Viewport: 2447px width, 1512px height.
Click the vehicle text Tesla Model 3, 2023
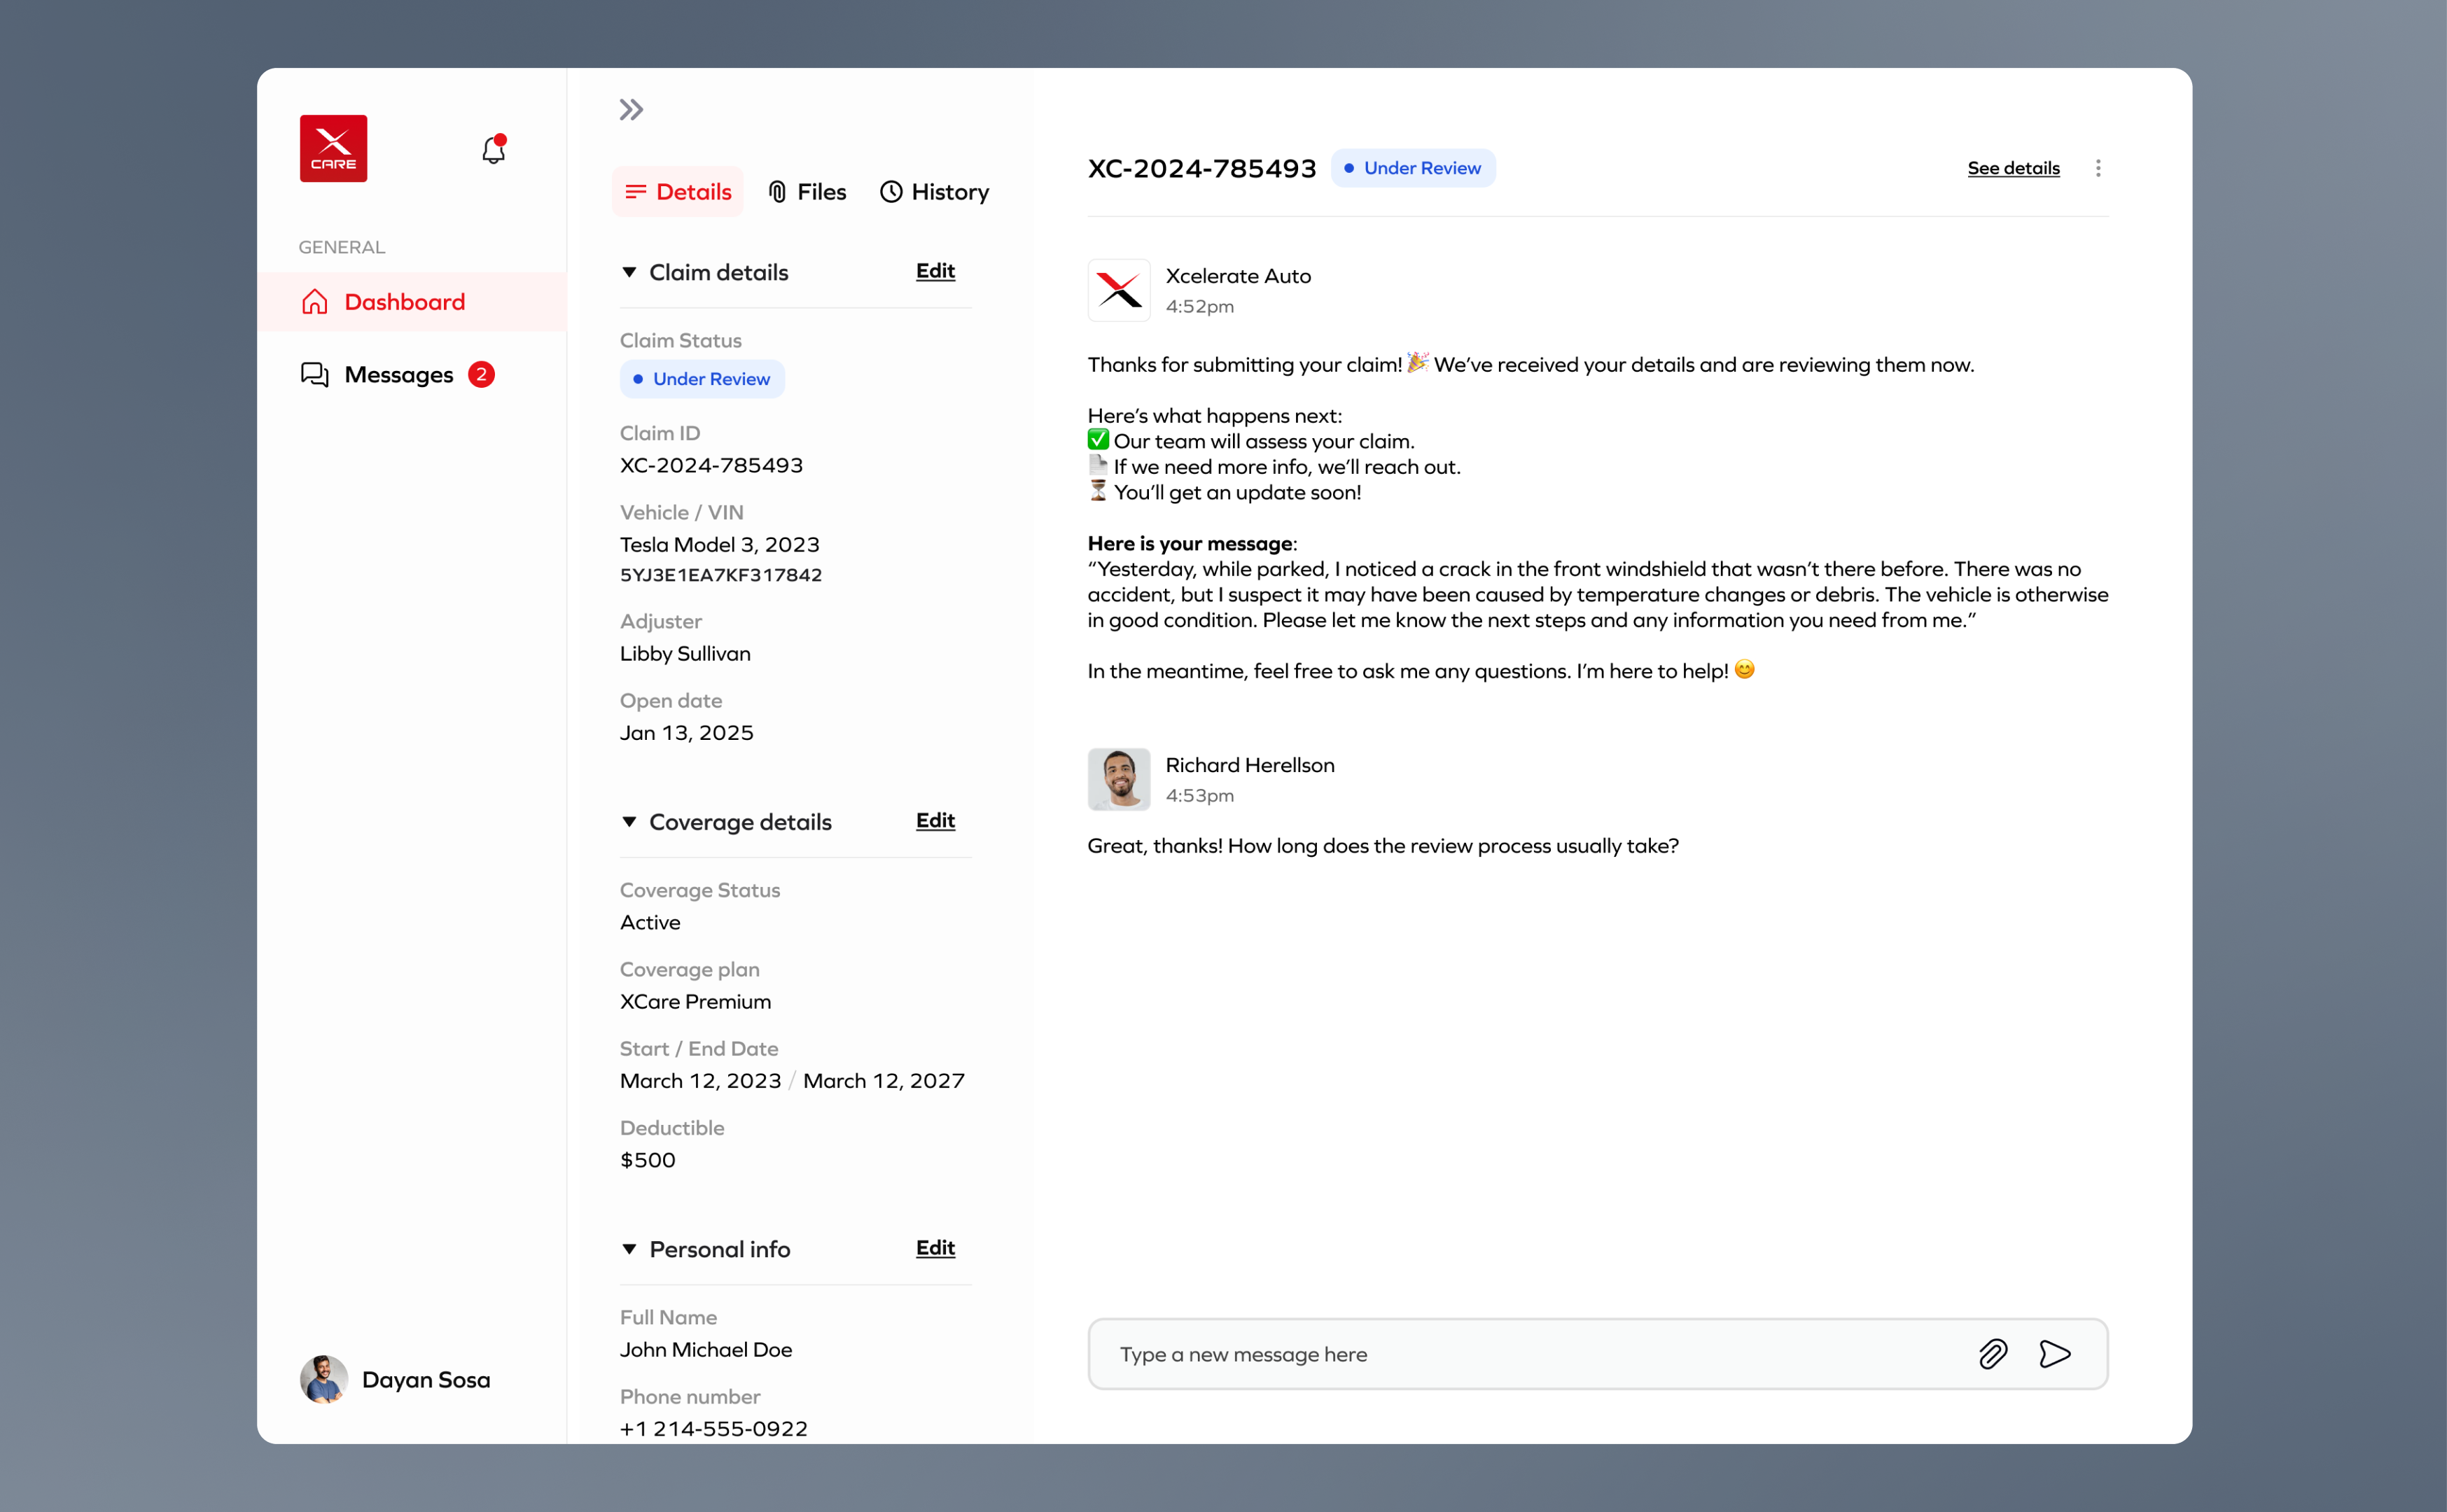tap(719, 544)
